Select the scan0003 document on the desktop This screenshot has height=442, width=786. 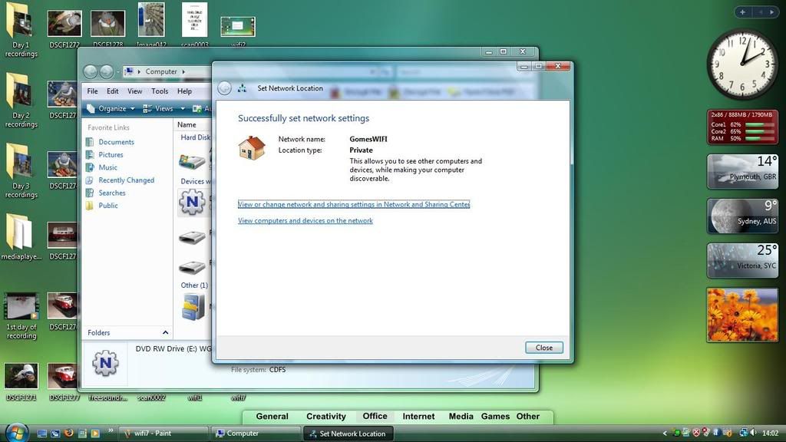(194, 25)
